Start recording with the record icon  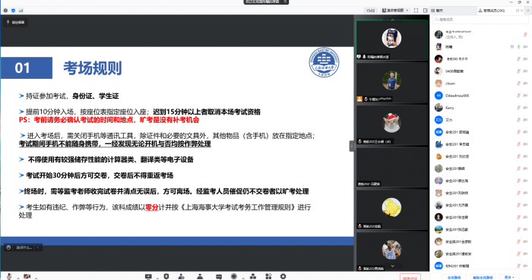pos(234,276)
